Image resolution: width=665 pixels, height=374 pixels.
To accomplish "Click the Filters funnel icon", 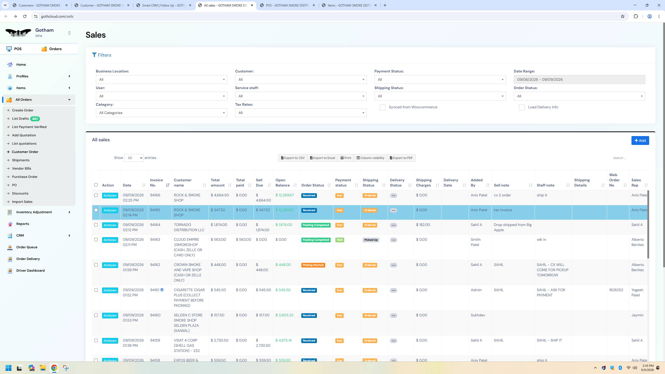I will [x=94, y=55].
